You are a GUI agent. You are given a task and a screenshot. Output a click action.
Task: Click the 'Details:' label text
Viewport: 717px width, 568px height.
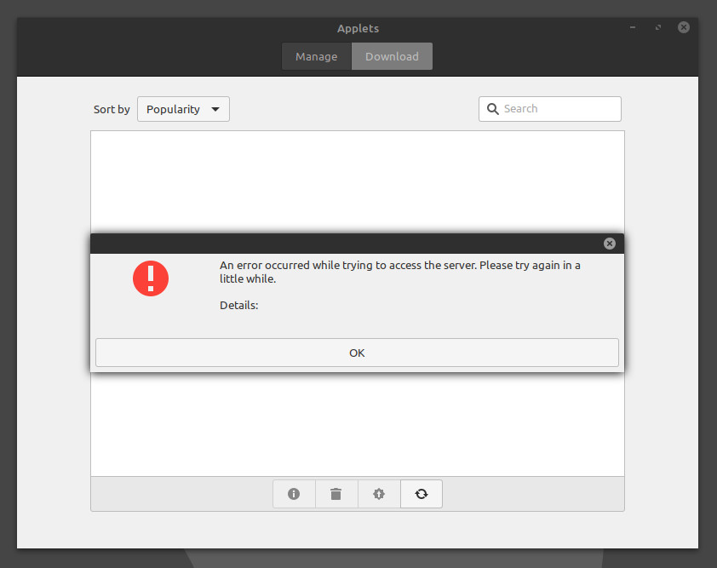(238, 306)
